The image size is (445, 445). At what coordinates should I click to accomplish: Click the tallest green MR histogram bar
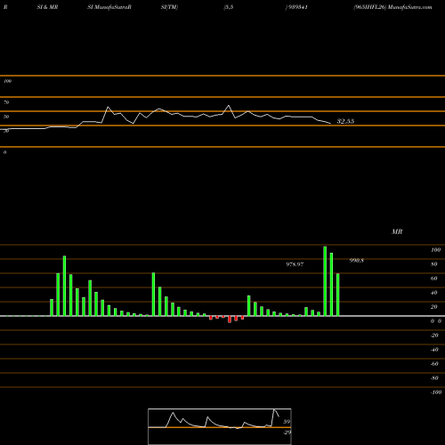pyautogui.click(x=325, y=281)
